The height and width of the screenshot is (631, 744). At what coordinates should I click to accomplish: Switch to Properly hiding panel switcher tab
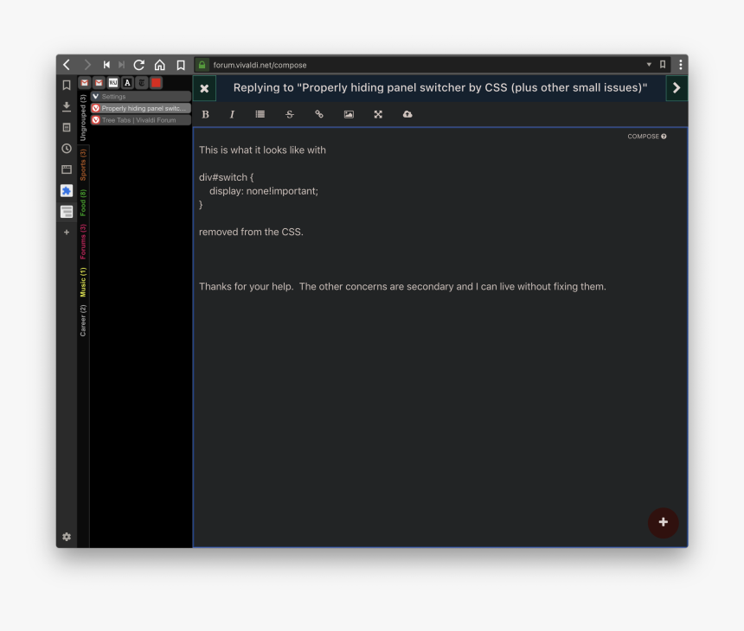[140, 108]
